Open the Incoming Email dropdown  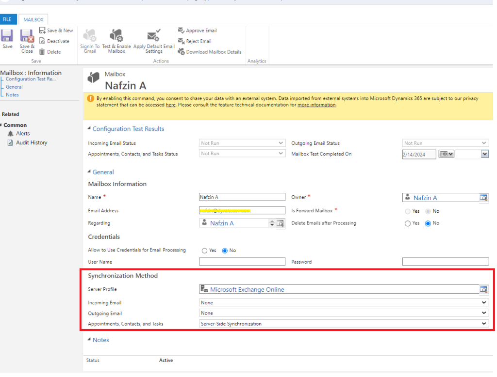click(x=344, y=302)
